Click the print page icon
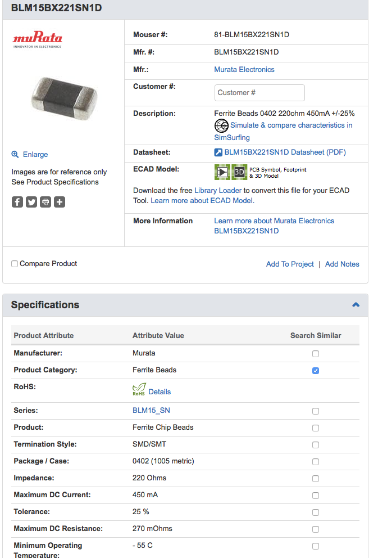 [45, 202]
